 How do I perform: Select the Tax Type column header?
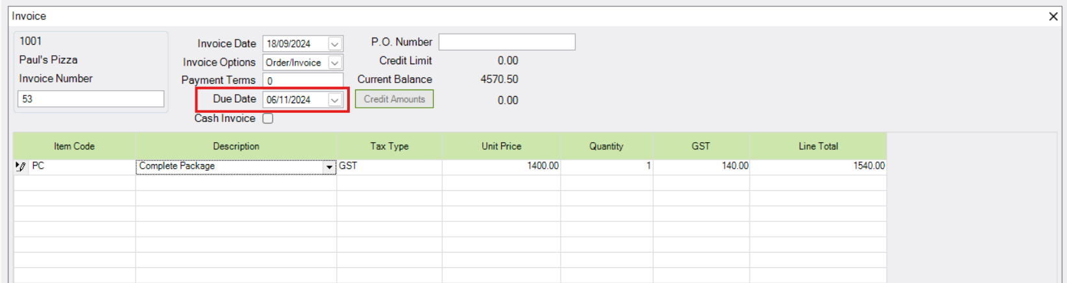coord(389,147)
